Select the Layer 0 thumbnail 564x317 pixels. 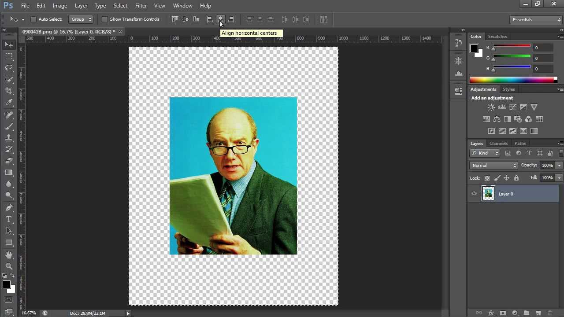488,194
